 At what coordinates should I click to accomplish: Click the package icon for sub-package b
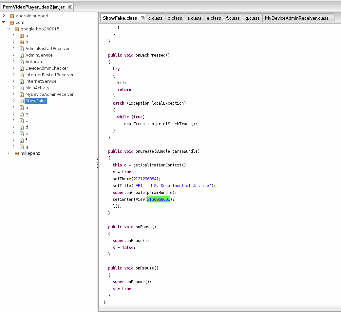point(22,42)
